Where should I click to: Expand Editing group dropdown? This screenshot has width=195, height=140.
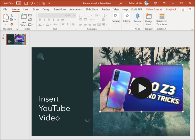point(127,24)
